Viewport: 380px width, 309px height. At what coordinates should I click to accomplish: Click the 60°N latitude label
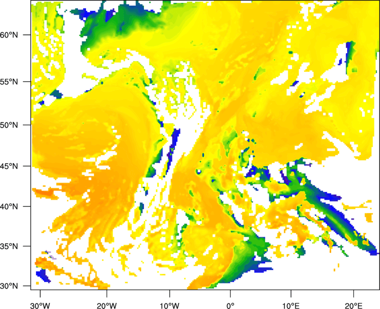[x=9, y=35]
